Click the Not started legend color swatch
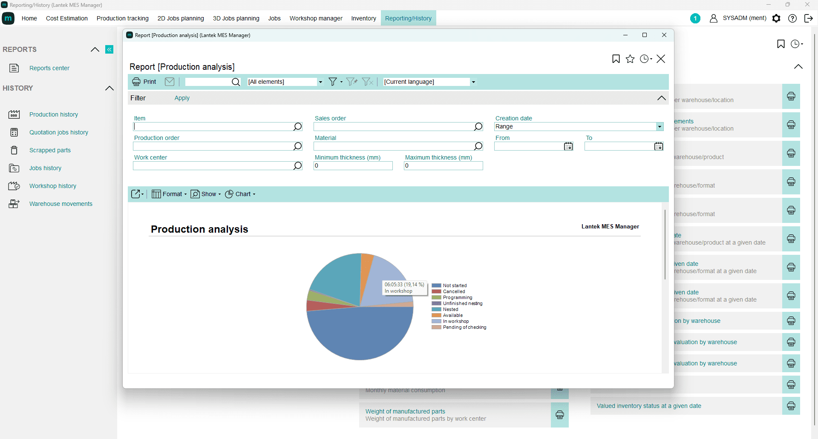The image size is (818, 439). point(436,286)
